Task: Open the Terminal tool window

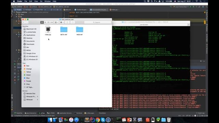Action: tap(78, 113)
